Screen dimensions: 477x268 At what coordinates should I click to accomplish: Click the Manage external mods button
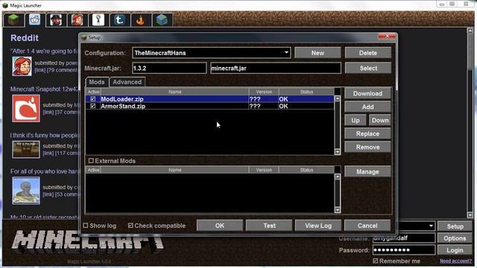(367, 172)
